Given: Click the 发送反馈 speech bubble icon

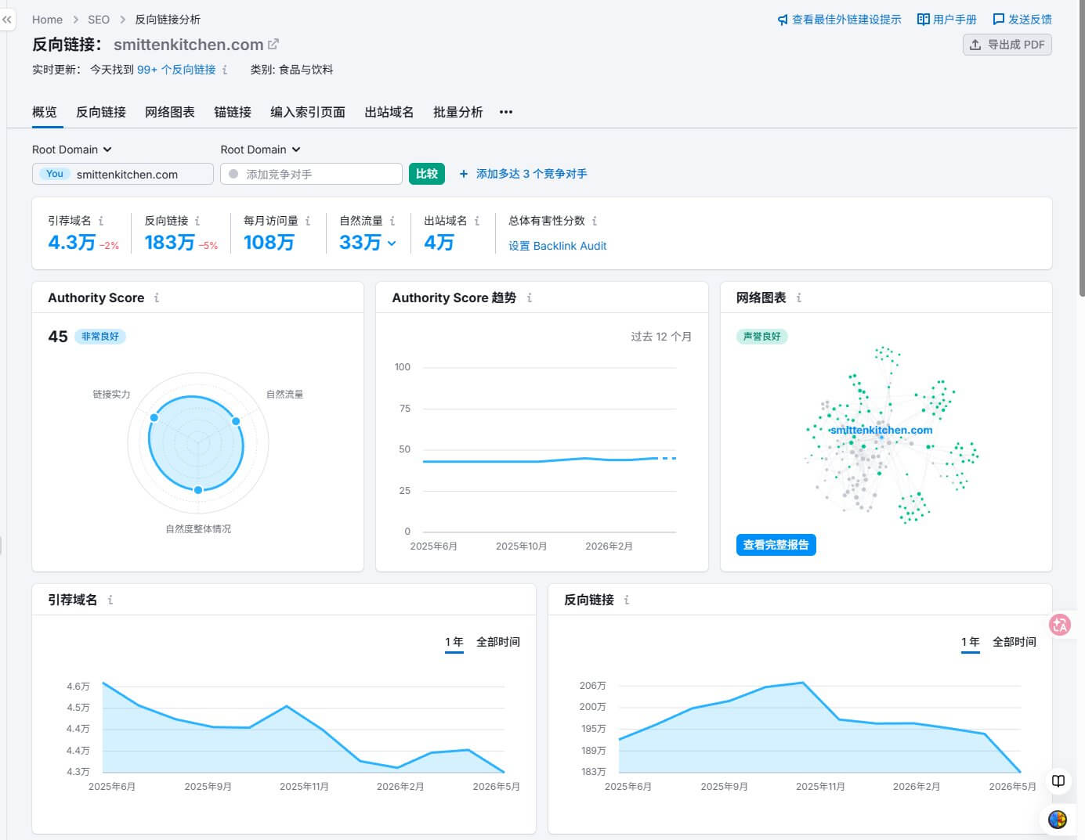Looking at the screenshot, I should pos(999,20).
